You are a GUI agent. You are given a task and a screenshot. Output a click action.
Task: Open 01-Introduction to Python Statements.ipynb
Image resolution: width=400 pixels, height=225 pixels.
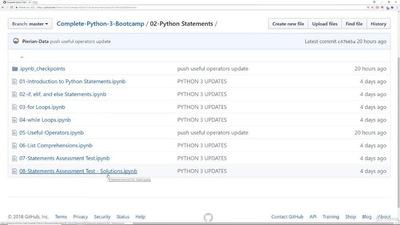pyautogui.click(x=72, y=82)
